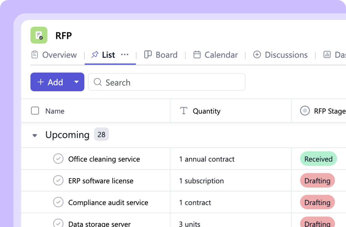Click the status icon in RFP Stage header
Screen dimensions: 346x227
tap(306, 111)
